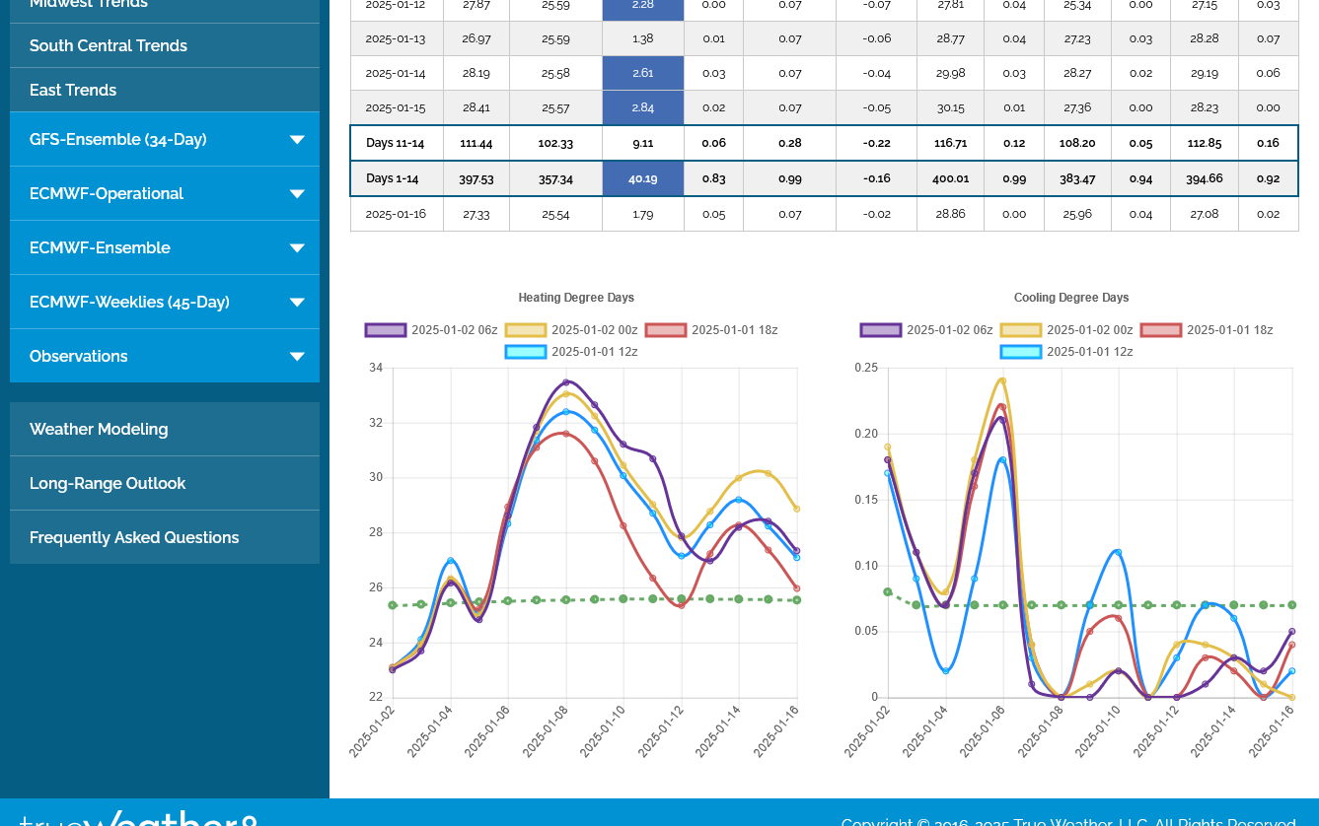The width and height of the screenshot is (1319, 826).
Task: Click the highlighted 40.19 table cell
Action: click(x=642, y=179)
